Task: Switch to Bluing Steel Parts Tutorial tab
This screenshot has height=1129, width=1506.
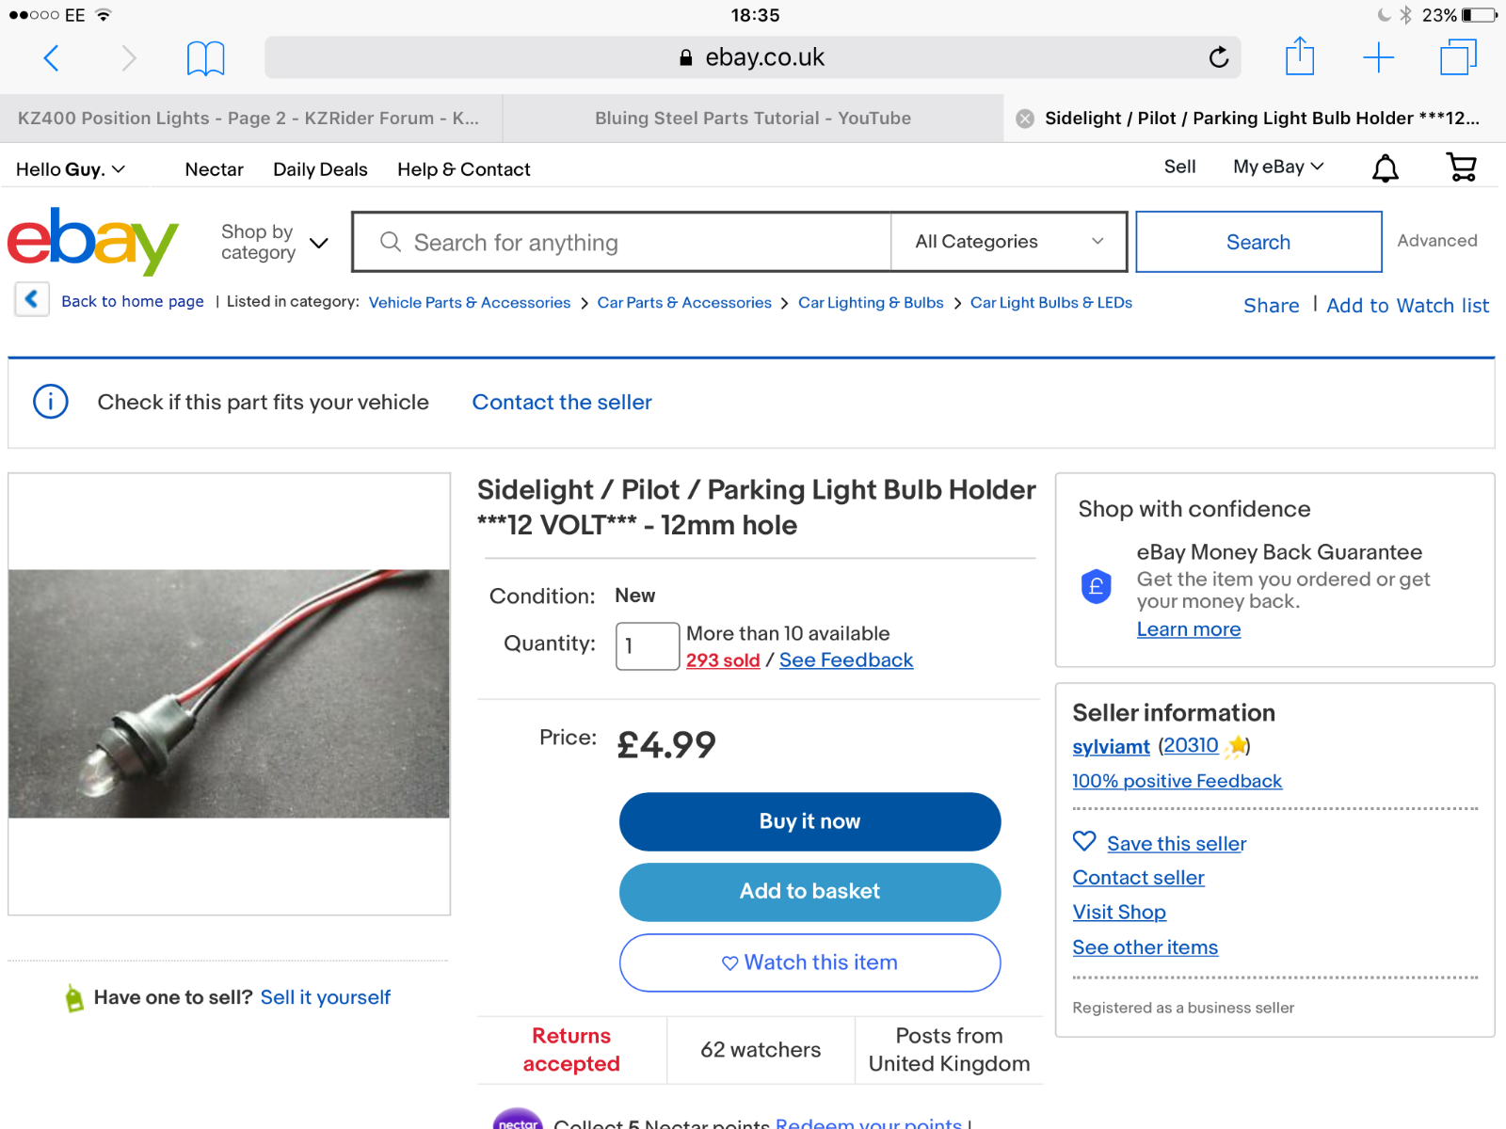Action: 753,119
